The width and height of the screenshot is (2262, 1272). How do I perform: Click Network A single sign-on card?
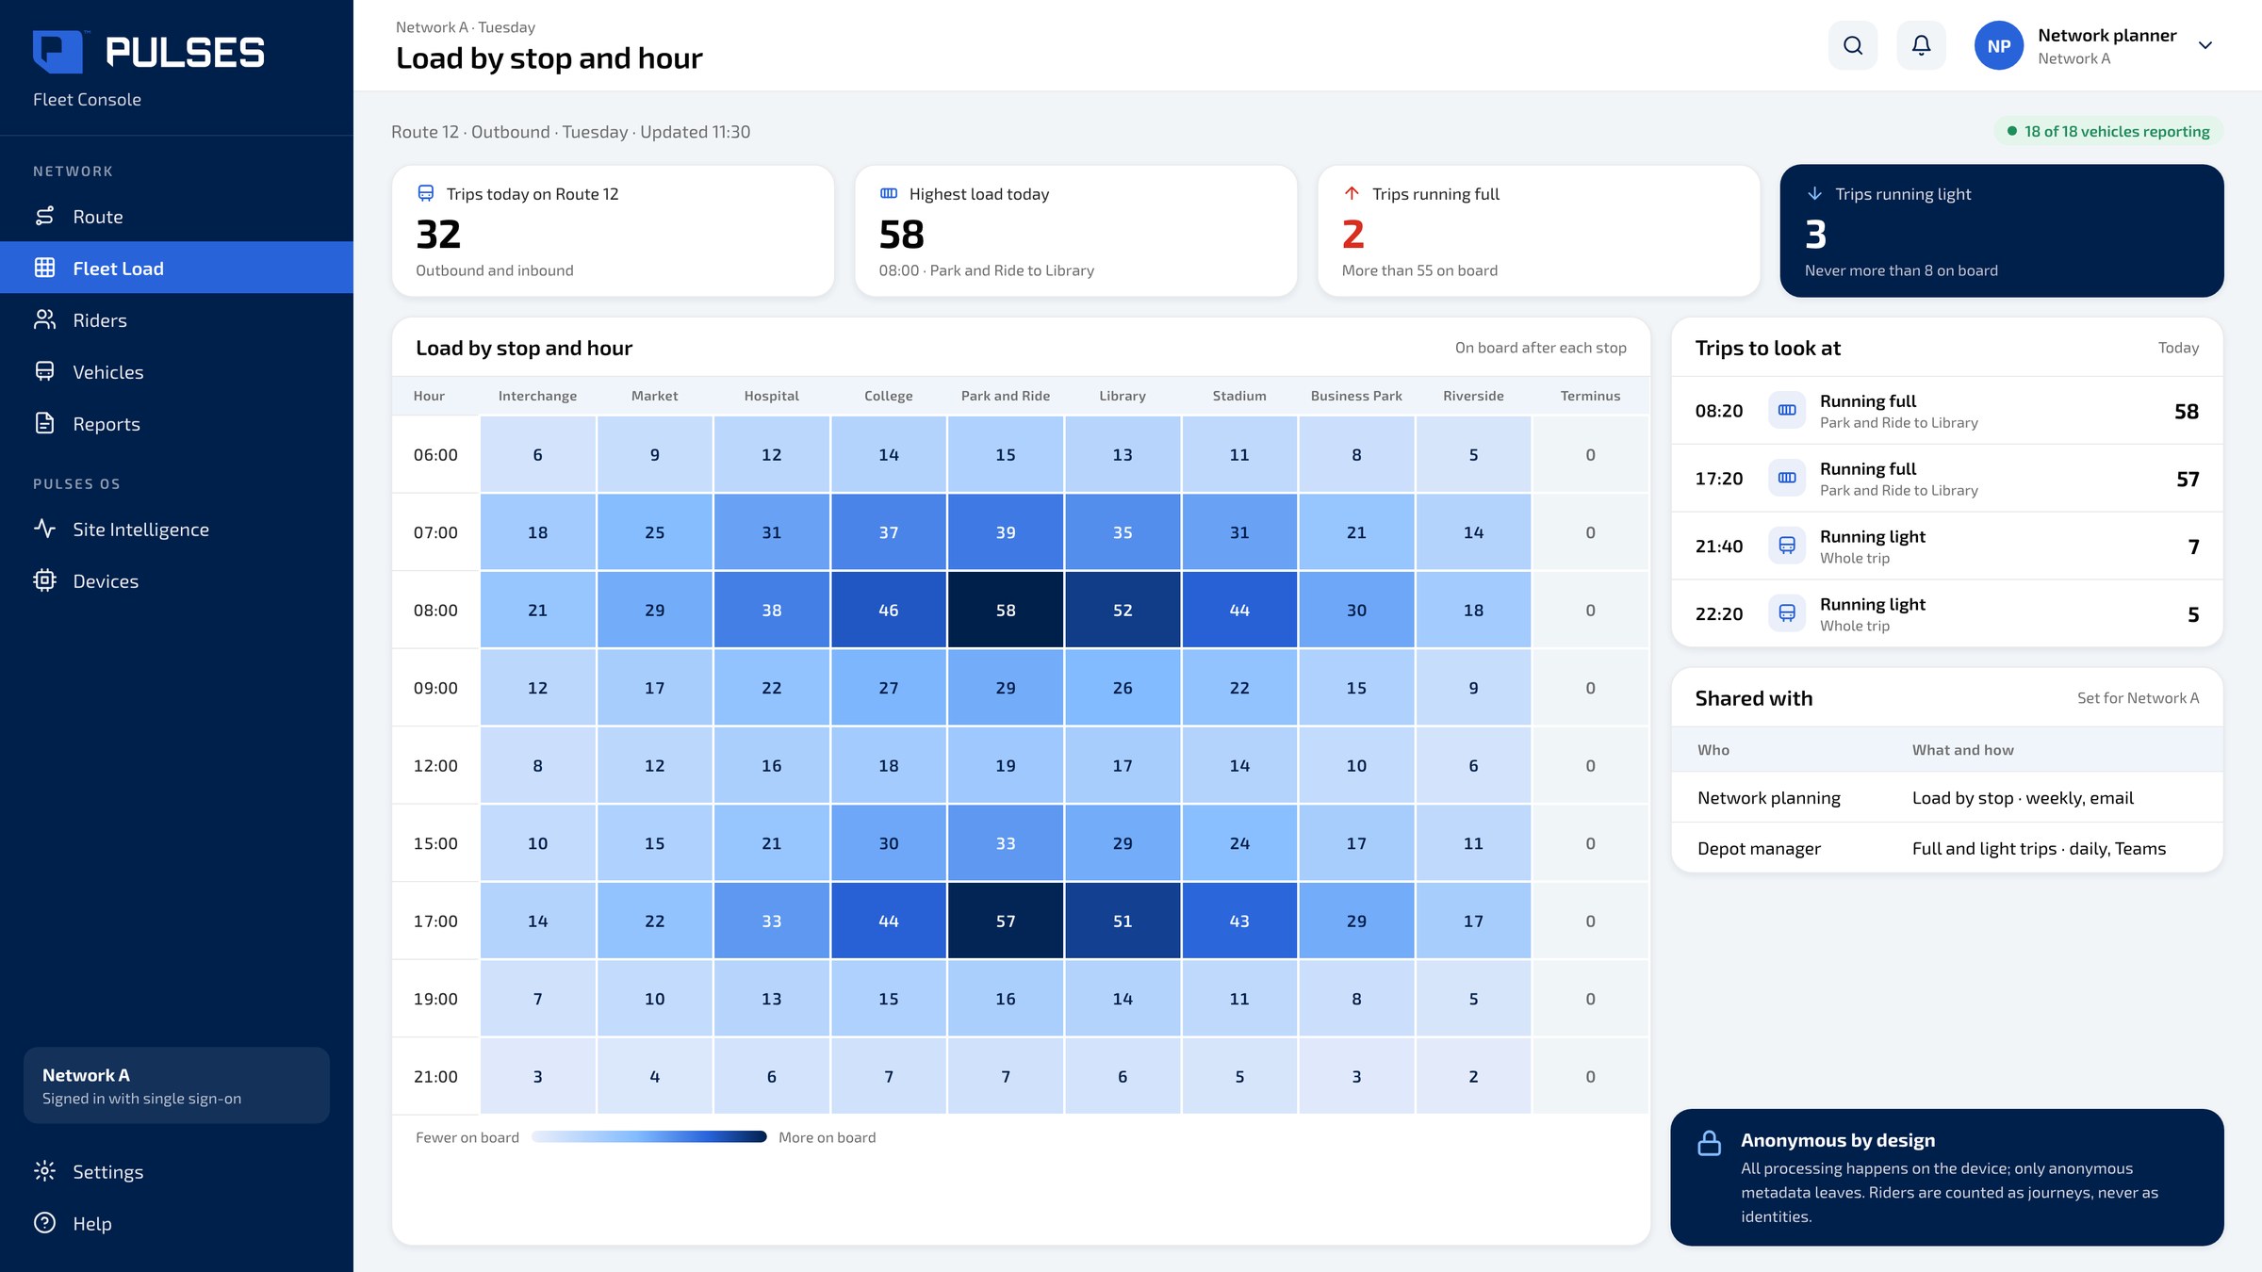(x=176, y=1085)
